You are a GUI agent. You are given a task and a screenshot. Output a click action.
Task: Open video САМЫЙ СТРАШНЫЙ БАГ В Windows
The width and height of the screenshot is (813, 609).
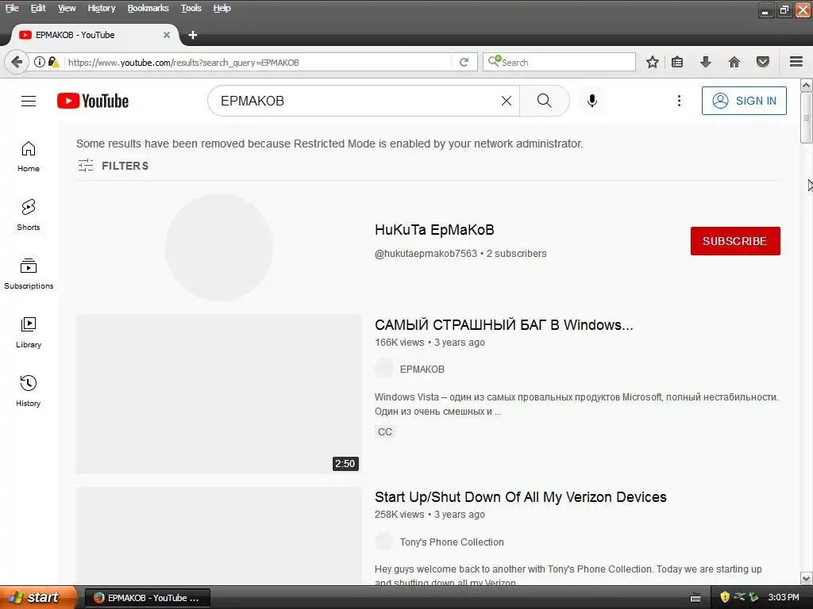point(504,324)
